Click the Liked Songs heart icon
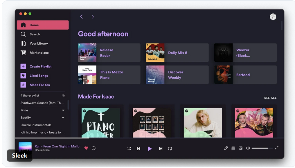Image resolution: width=295 pixels, height=168 pixels. click(x=23, y=76)
